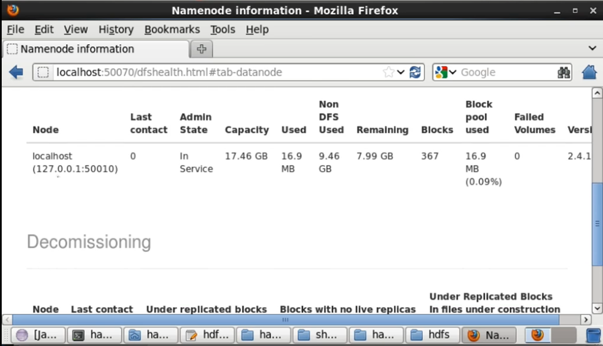
Task: Click the '17.46 GB' capacity value
Action: click(246, 156)
